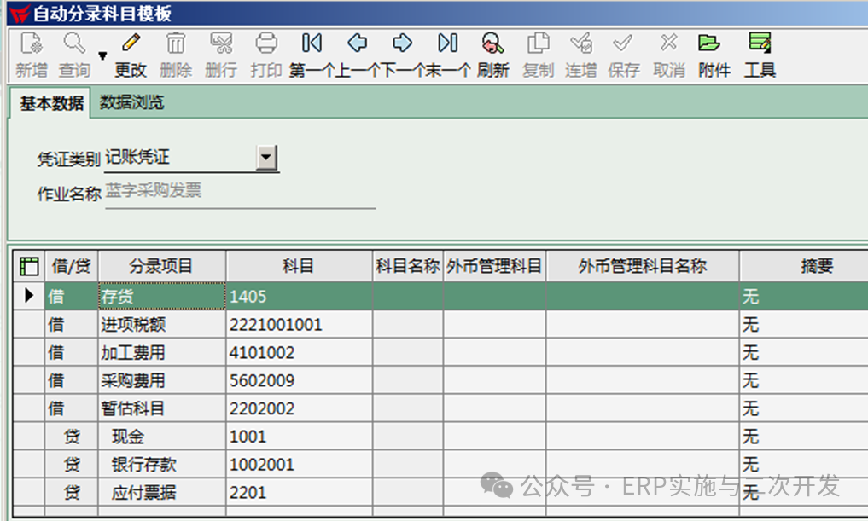Click the 科目名称 column header
Screen dimensions: 868x521
tap(408, 266)
